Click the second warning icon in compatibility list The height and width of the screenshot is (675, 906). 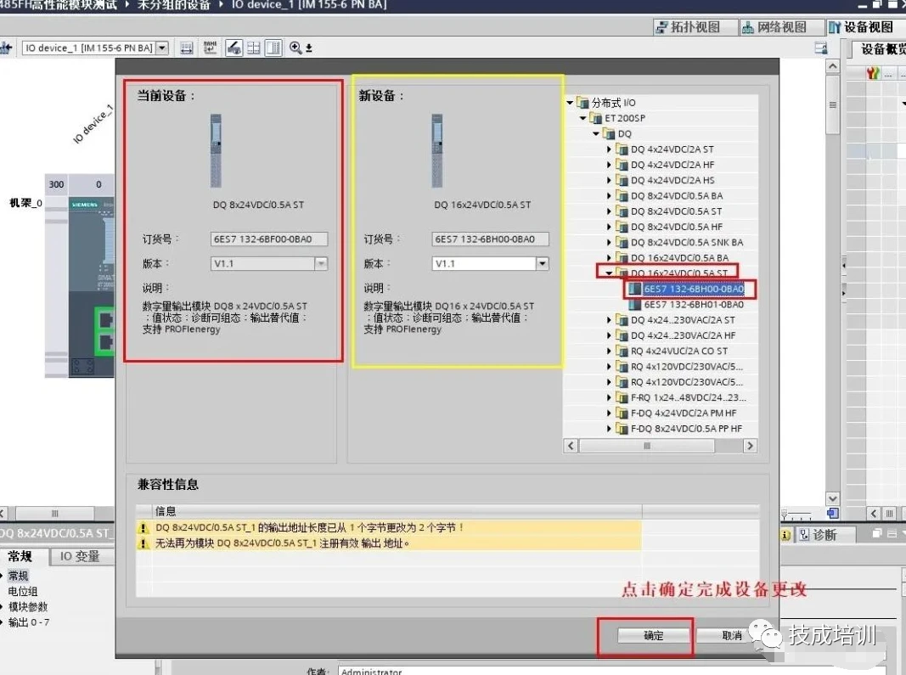pyautogui.click(x=143, y=543)
